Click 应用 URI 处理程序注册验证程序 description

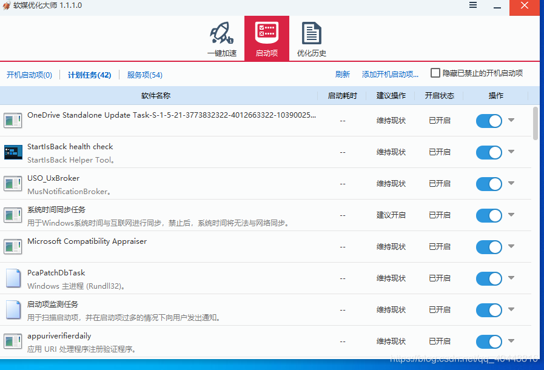click(x=81, y=349)
